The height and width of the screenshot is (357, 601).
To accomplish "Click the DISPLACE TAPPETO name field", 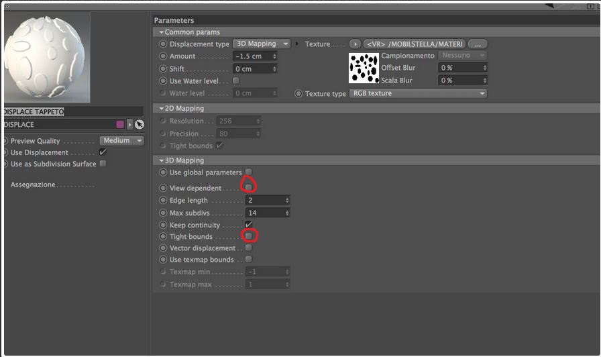I will (73, 111).
